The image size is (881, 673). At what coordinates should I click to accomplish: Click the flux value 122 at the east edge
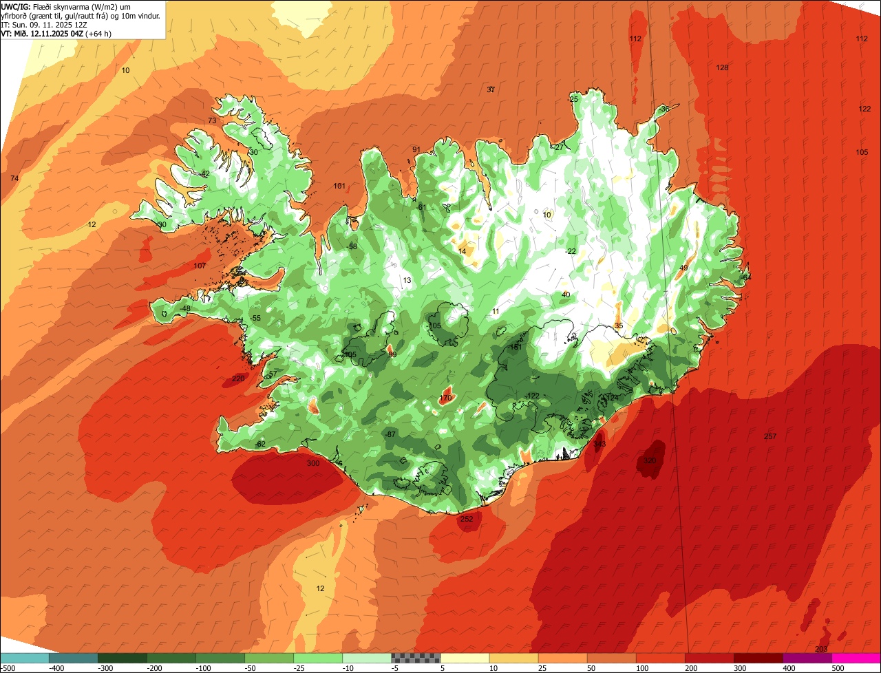[864, 109]
